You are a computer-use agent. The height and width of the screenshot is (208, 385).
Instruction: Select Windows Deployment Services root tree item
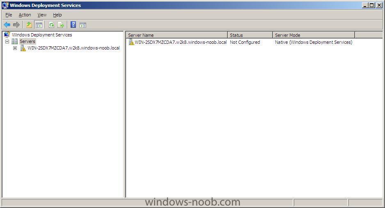42,35
